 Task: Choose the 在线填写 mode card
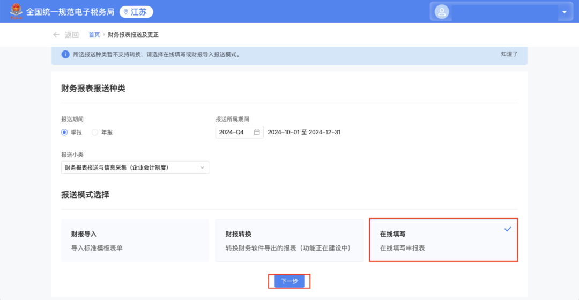click(444, 240)
